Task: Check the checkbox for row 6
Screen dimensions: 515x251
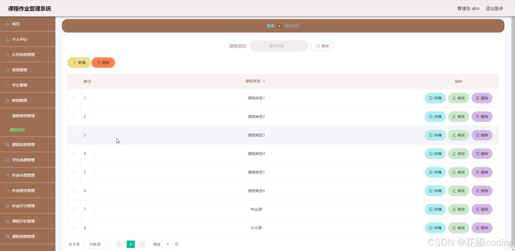Action: click(x=74, y=191)
